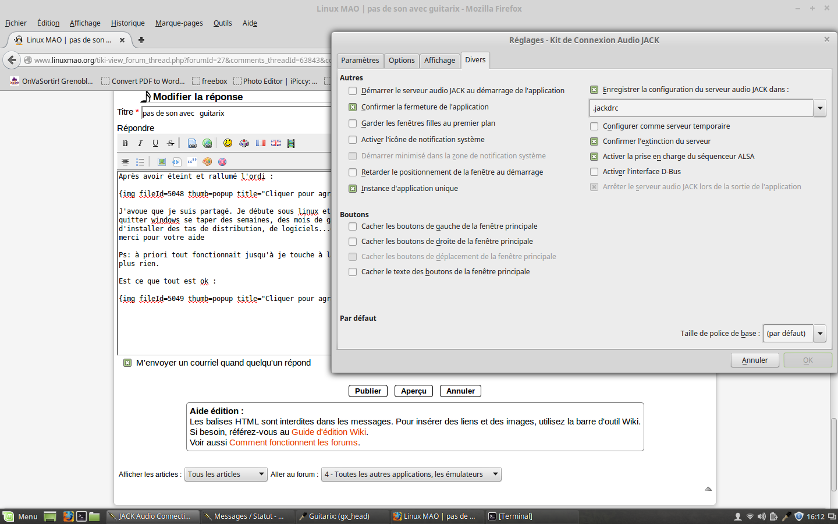Expand 'Taille de police de base' dropdown

819,334
